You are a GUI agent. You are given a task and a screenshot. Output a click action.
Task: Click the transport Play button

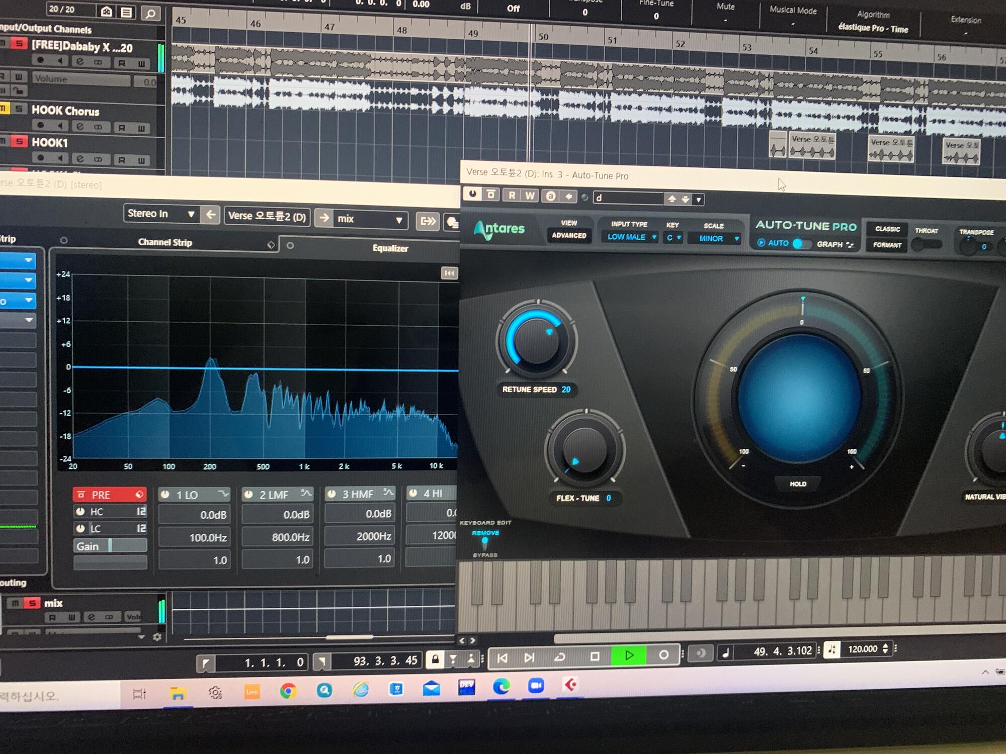[x=629, y=655]
